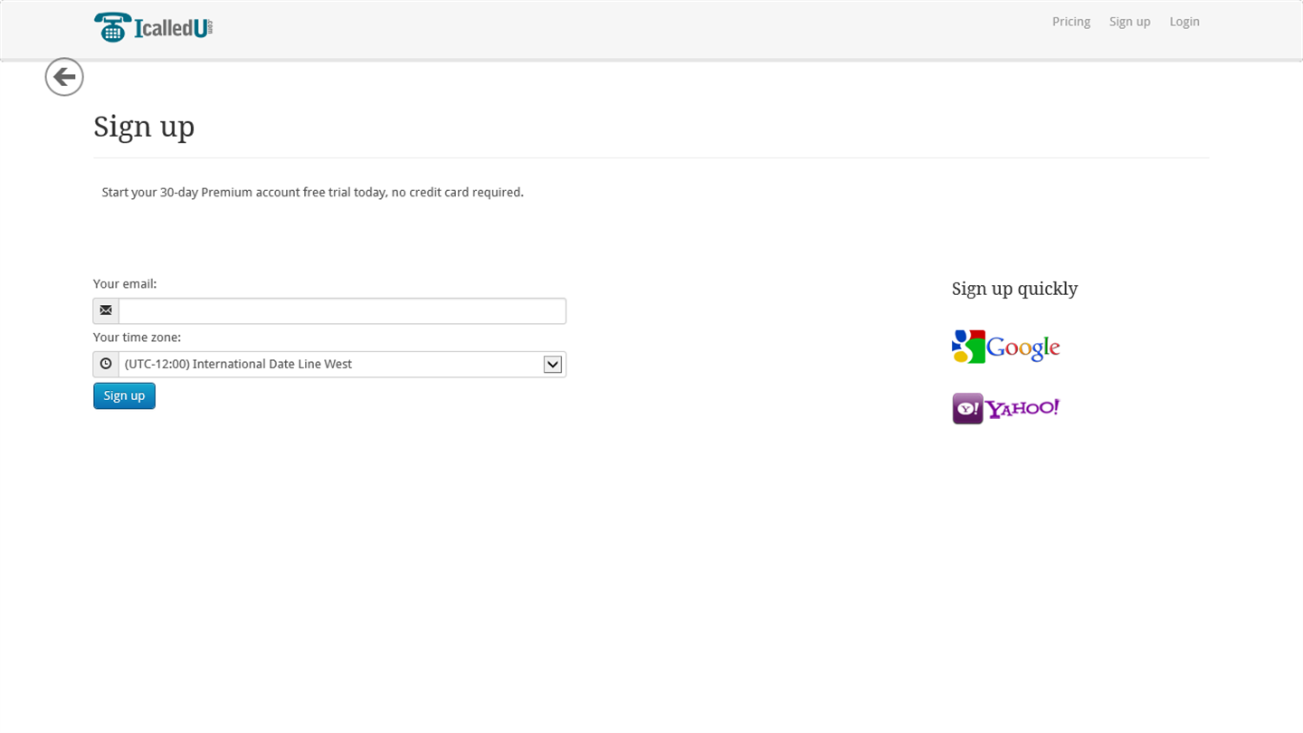
Task: Click the envelope icon beside email field
Action: point(106,310)
